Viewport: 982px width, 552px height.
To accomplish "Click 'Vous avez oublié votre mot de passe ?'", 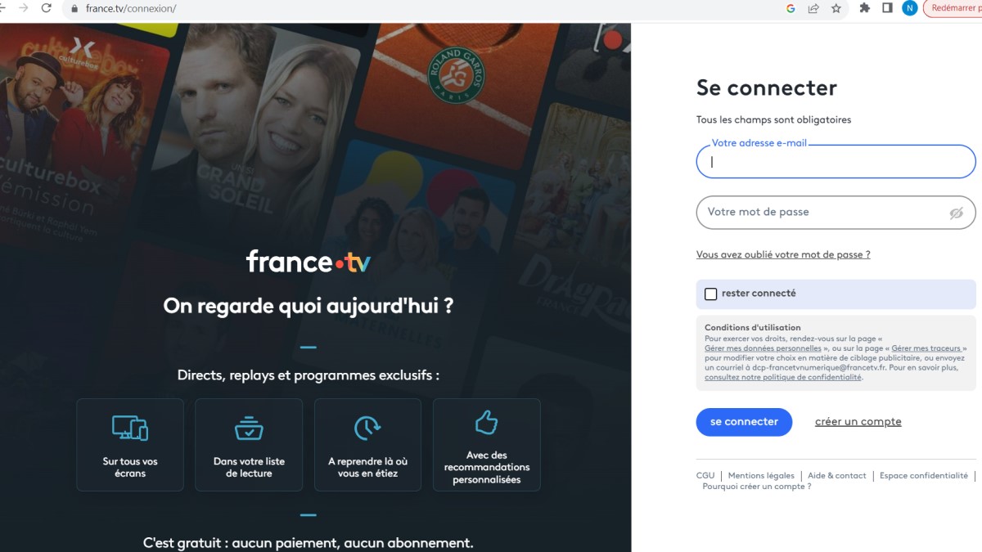I will [x=783, y=254].
